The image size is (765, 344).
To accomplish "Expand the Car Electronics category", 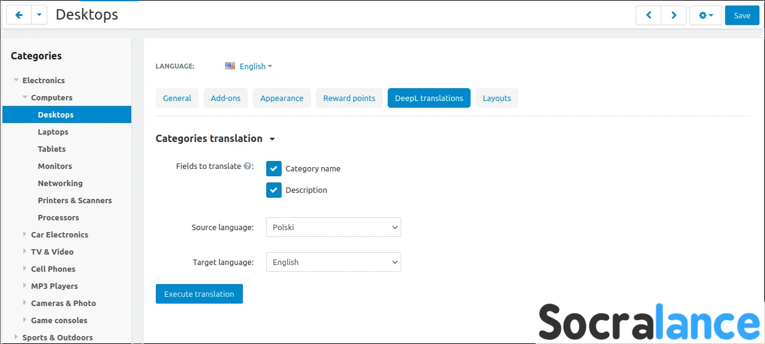I will [x=25, y=234].
